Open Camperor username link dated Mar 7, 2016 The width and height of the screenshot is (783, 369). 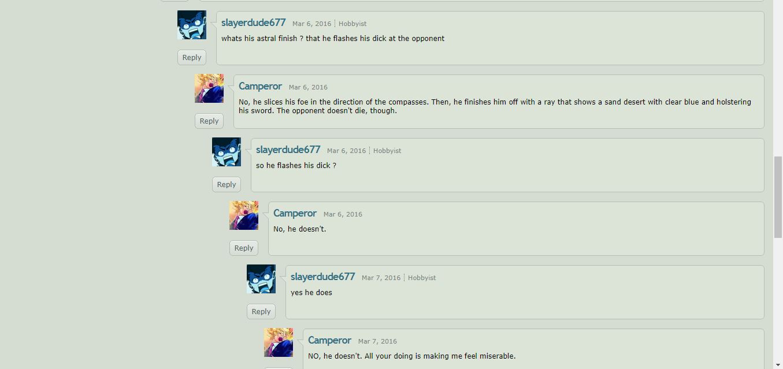pos(329,340)
